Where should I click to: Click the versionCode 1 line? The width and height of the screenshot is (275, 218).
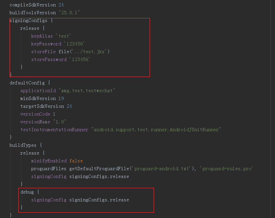coord(38,114)
